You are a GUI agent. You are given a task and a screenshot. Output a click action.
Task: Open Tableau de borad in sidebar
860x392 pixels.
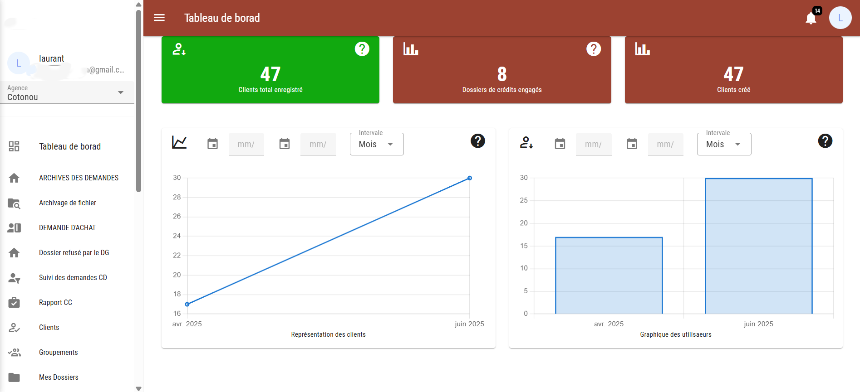pyautogui.click(x=67, y=146)
